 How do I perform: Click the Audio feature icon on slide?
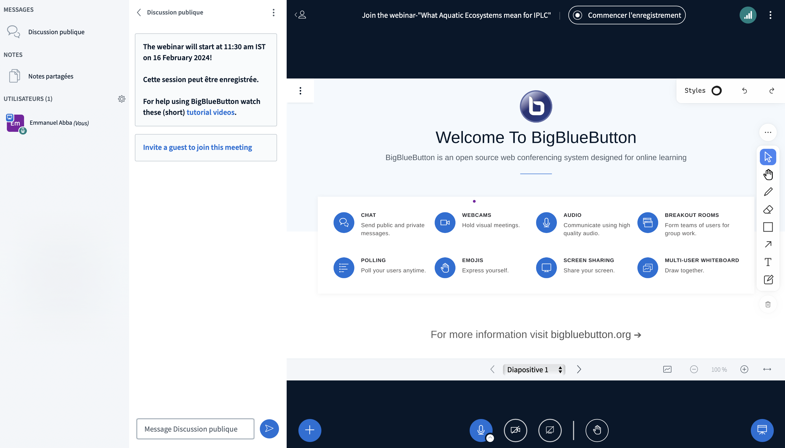[x=546, y=222]
